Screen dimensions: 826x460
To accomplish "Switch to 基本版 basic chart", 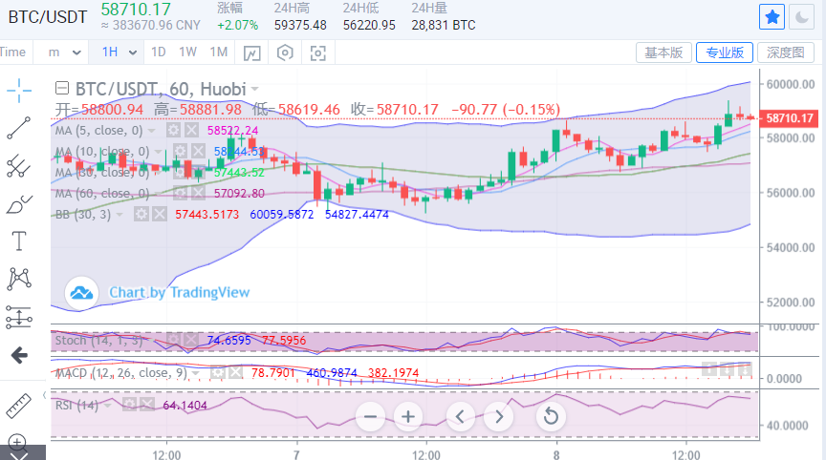I will (663, 52).
